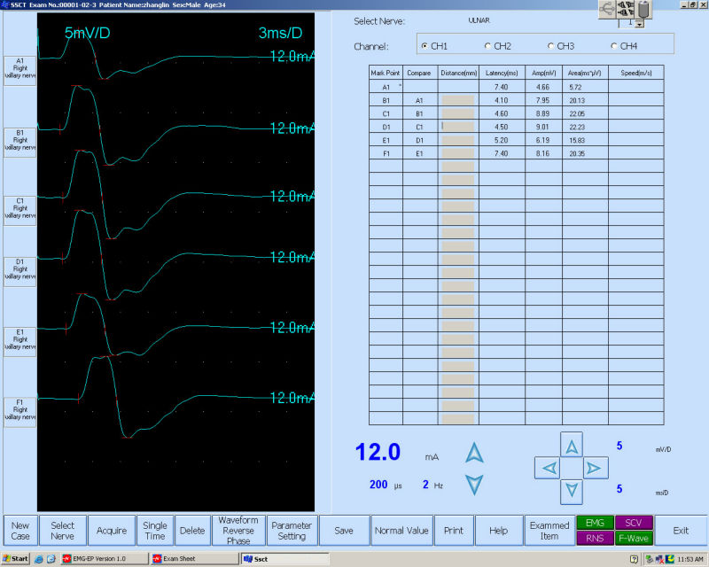Open the Help button
Screen dimensions: 709x567
(x=498, y=531)
